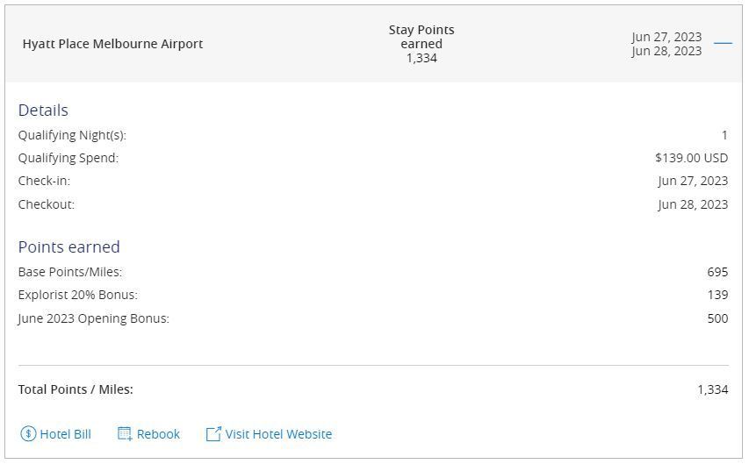This screenshot has height=464, width=749.
Task: Click the Jun 27, 2023 header date
Action: (x=666, y=37)
